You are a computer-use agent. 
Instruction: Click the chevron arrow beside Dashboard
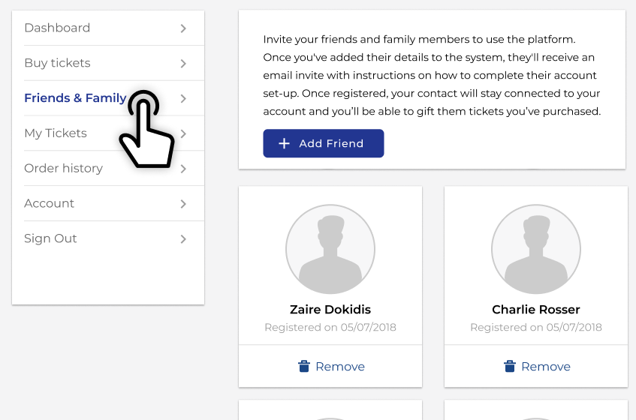[183, 28]
